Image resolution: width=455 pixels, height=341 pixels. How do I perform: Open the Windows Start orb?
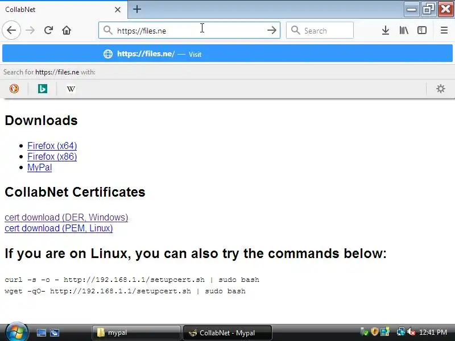pos(17,332)
